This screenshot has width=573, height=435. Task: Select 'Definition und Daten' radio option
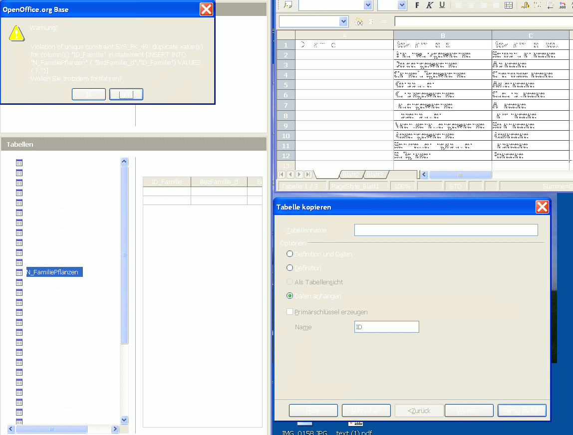pyautogui.click(x=289, y=254)
